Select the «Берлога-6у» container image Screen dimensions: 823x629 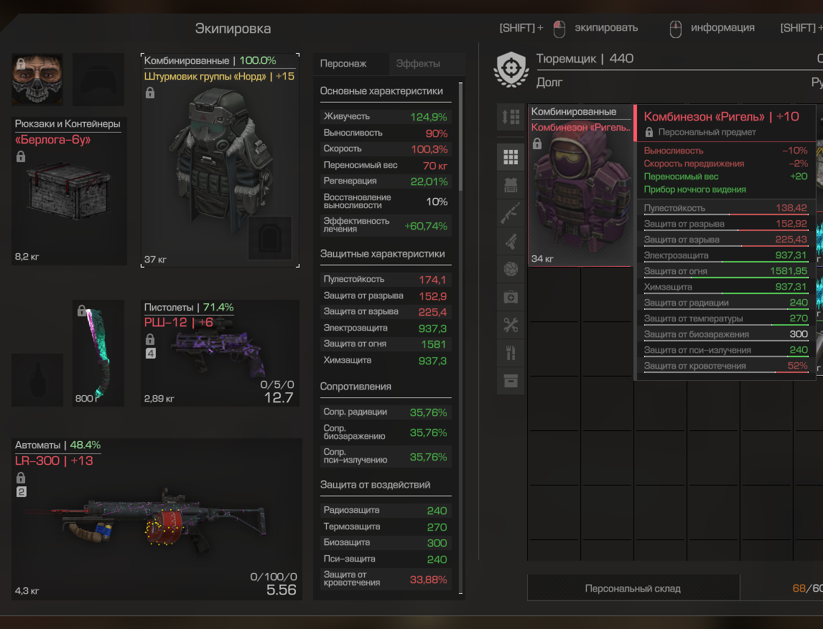pyautogui.click(x=69, y=191)
